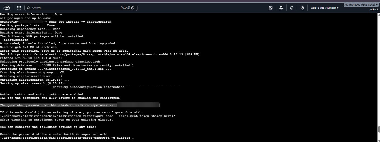Screen dimensions: 380x142
Task: Click 'Preparing to unpack' elasticsearch deb line
Action: 55,69
